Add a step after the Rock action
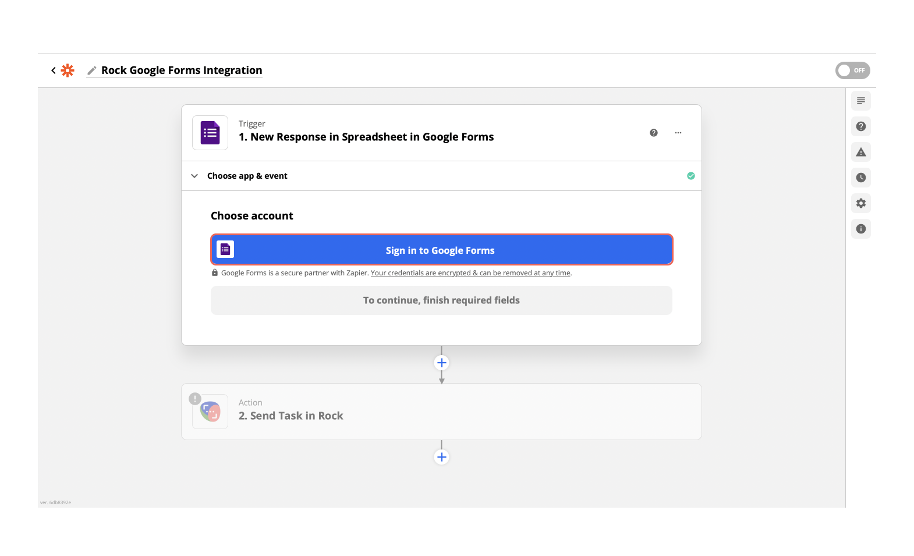The width and height of the screenshot is (914, 556). [441, 457]
